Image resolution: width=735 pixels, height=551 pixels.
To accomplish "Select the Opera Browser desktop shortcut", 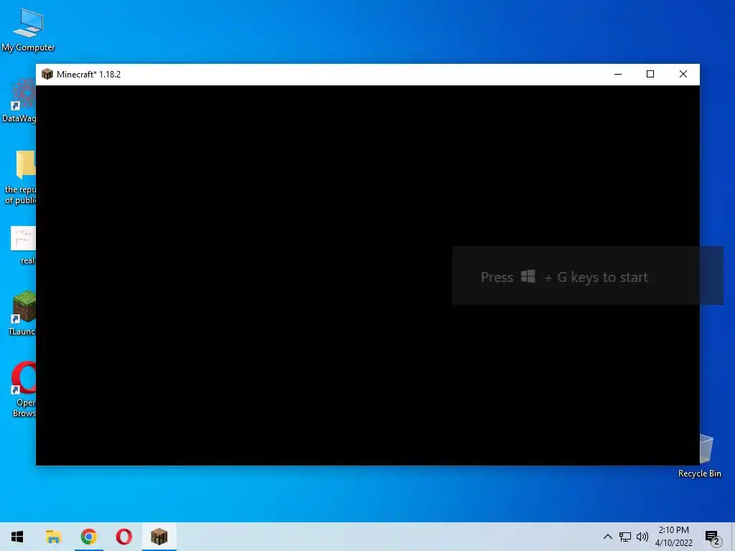I will pyautogui.click(x=22, y=389).
